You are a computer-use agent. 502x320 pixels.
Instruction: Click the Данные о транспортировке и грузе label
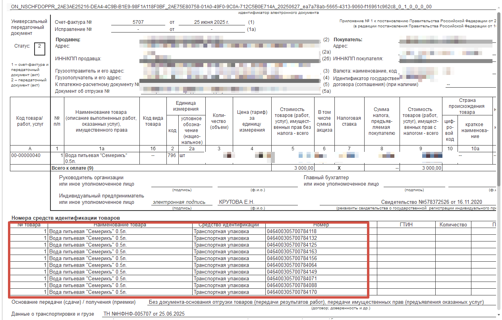tap(53, 314)
